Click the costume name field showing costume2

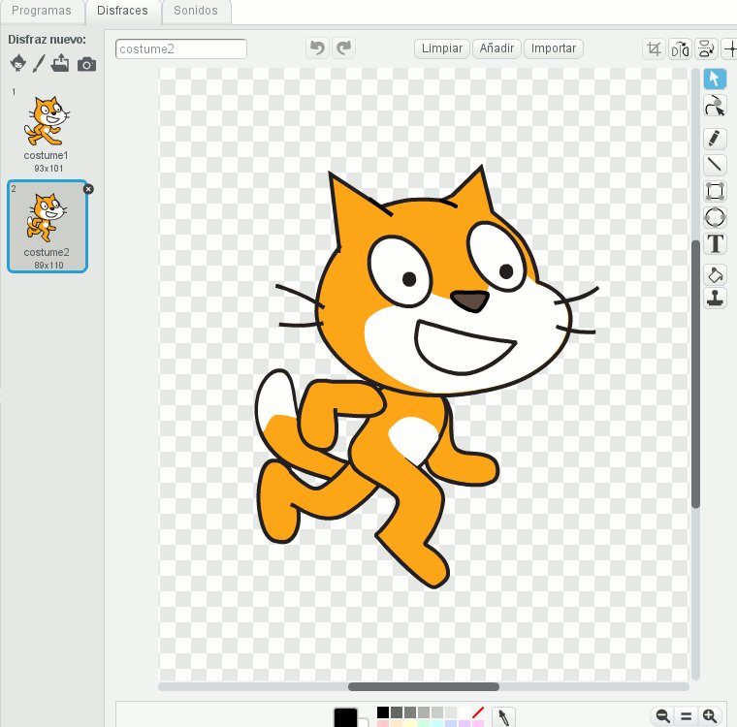[181, 48]
